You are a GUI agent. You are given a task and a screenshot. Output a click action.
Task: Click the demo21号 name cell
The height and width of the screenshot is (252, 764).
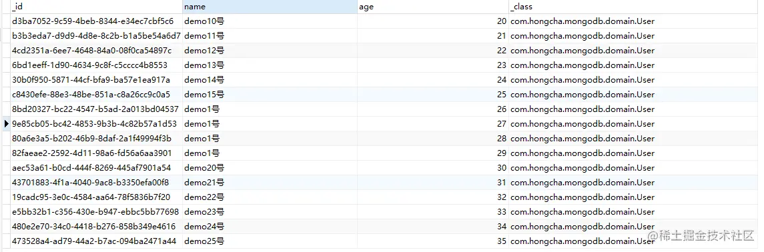coord(270,183)
